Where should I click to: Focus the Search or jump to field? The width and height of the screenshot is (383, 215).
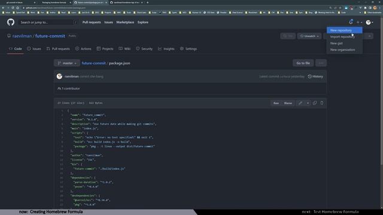click(x=48, y=22)
